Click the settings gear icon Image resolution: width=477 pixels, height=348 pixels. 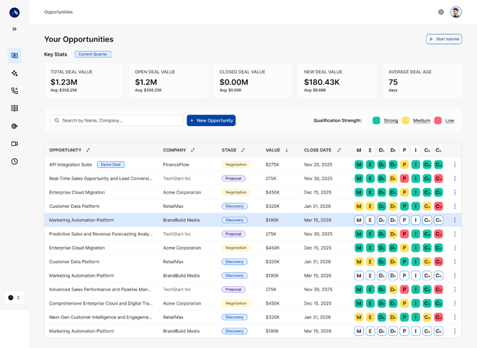(441, 12)
